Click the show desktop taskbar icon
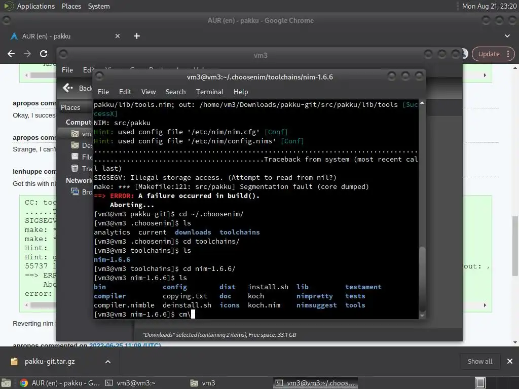This screenshot has width=519, height=389. pos(6,383)
